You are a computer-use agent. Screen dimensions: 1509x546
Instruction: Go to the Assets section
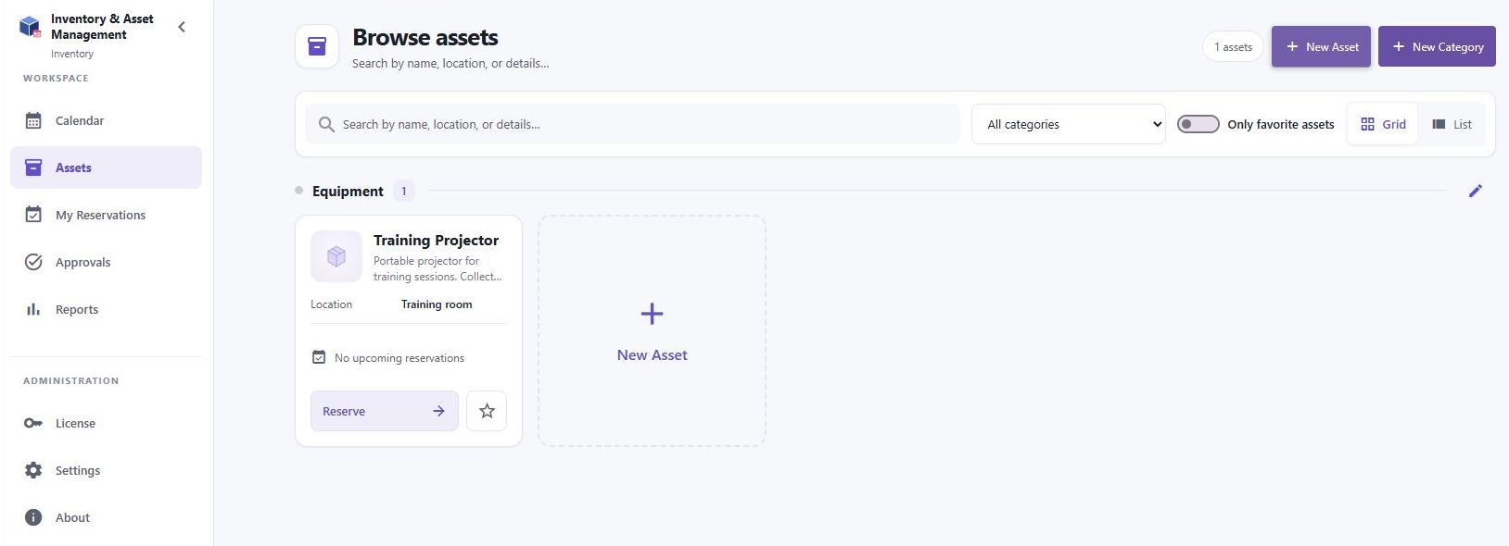pos(106,168)
